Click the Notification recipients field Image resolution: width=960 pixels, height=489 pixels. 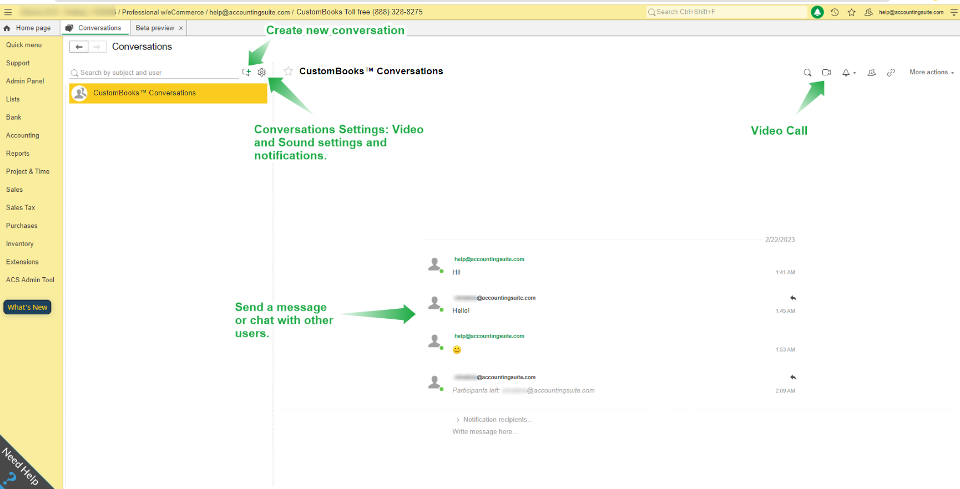click(497, 420)
